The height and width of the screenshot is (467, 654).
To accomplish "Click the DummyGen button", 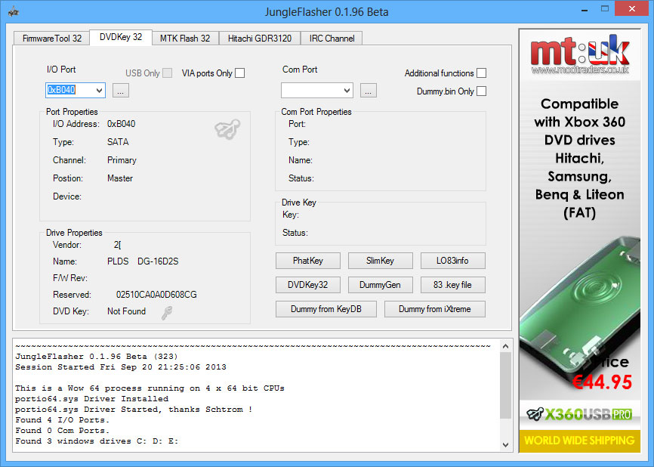I will tap(380, 285).
